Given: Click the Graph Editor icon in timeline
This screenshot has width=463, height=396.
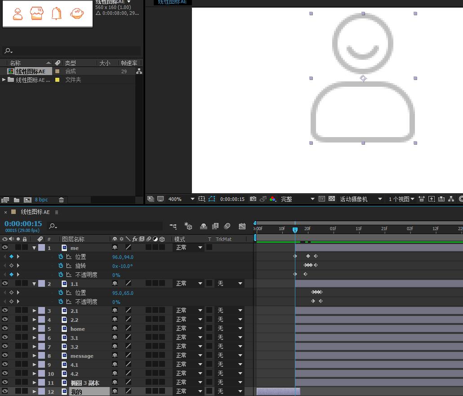Looking at the screenshot, I should coord(242,226).
